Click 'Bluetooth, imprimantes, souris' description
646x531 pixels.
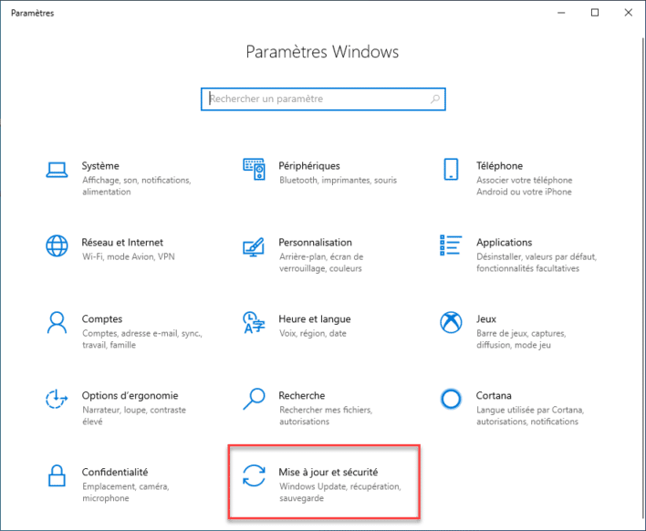pyautogui.click(x=338, y=180)
